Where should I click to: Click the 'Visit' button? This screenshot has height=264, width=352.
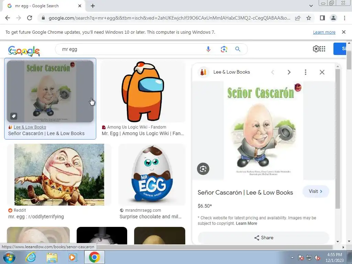(316, 191)
